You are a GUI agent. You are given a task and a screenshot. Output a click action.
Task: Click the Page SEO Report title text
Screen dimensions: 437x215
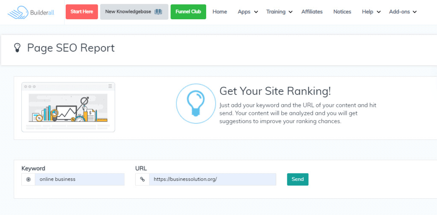click(71, 48)
